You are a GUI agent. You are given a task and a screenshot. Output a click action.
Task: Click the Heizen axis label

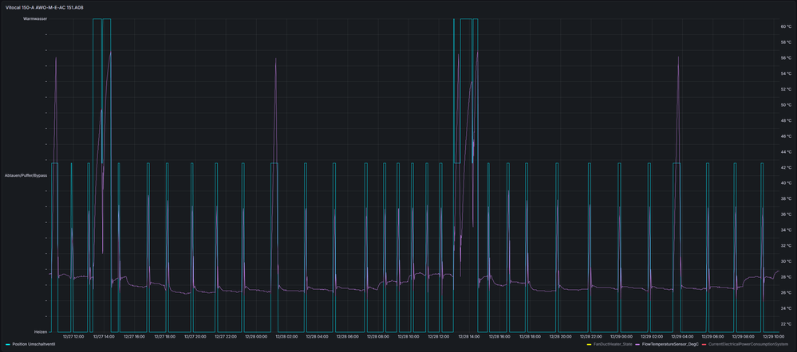click(41, 332)
